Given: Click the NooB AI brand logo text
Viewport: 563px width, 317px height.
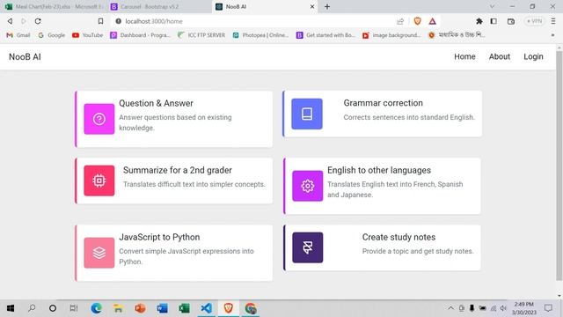Looking at the screenshot, I should pyautogui.click(x=25, y=56).
